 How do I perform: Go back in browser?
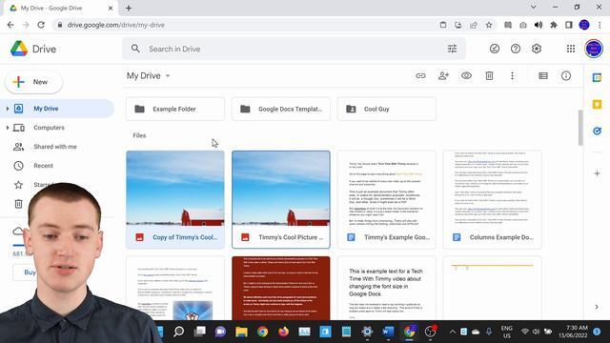click(x=10, y=25)
